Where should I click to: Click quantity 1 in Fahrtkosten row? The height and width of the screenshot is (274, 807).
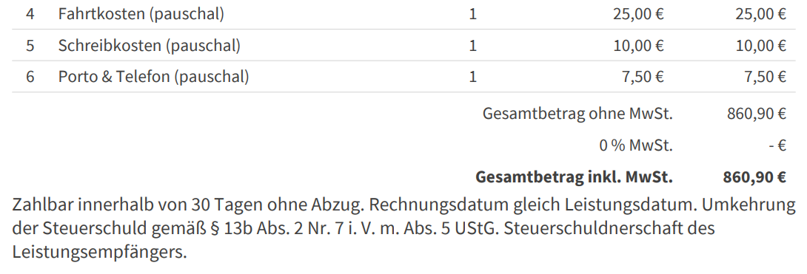coord(473,14)
